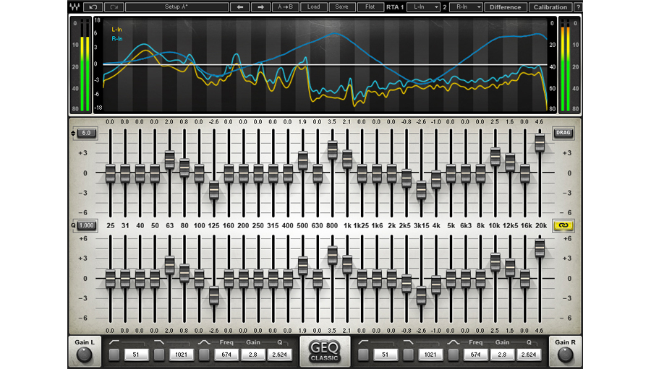Click the upper bank 25 Hz fader
This screenshot has height=369, width=651.
111,173
